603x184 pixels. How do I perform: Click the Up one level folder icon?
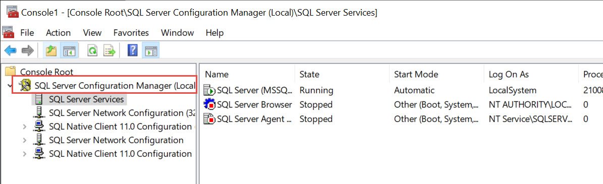(x=51, y=50)
